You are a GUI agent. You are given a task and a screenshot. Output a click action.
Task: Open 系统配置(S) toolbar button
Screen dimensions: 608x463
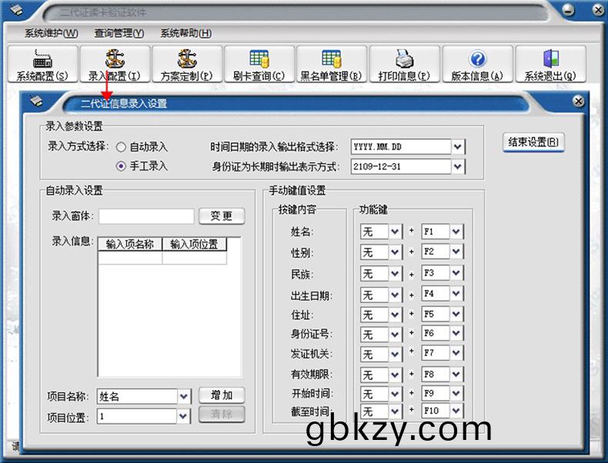click(42, 64)
